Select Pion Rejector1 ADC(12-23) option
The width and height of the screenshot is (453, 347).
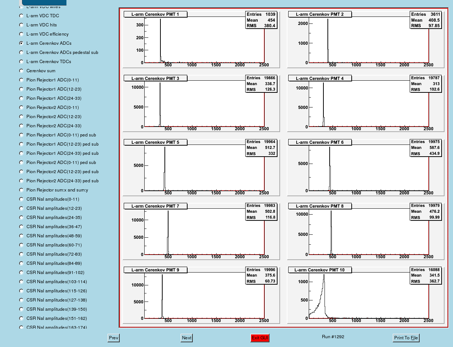[21, 89]
